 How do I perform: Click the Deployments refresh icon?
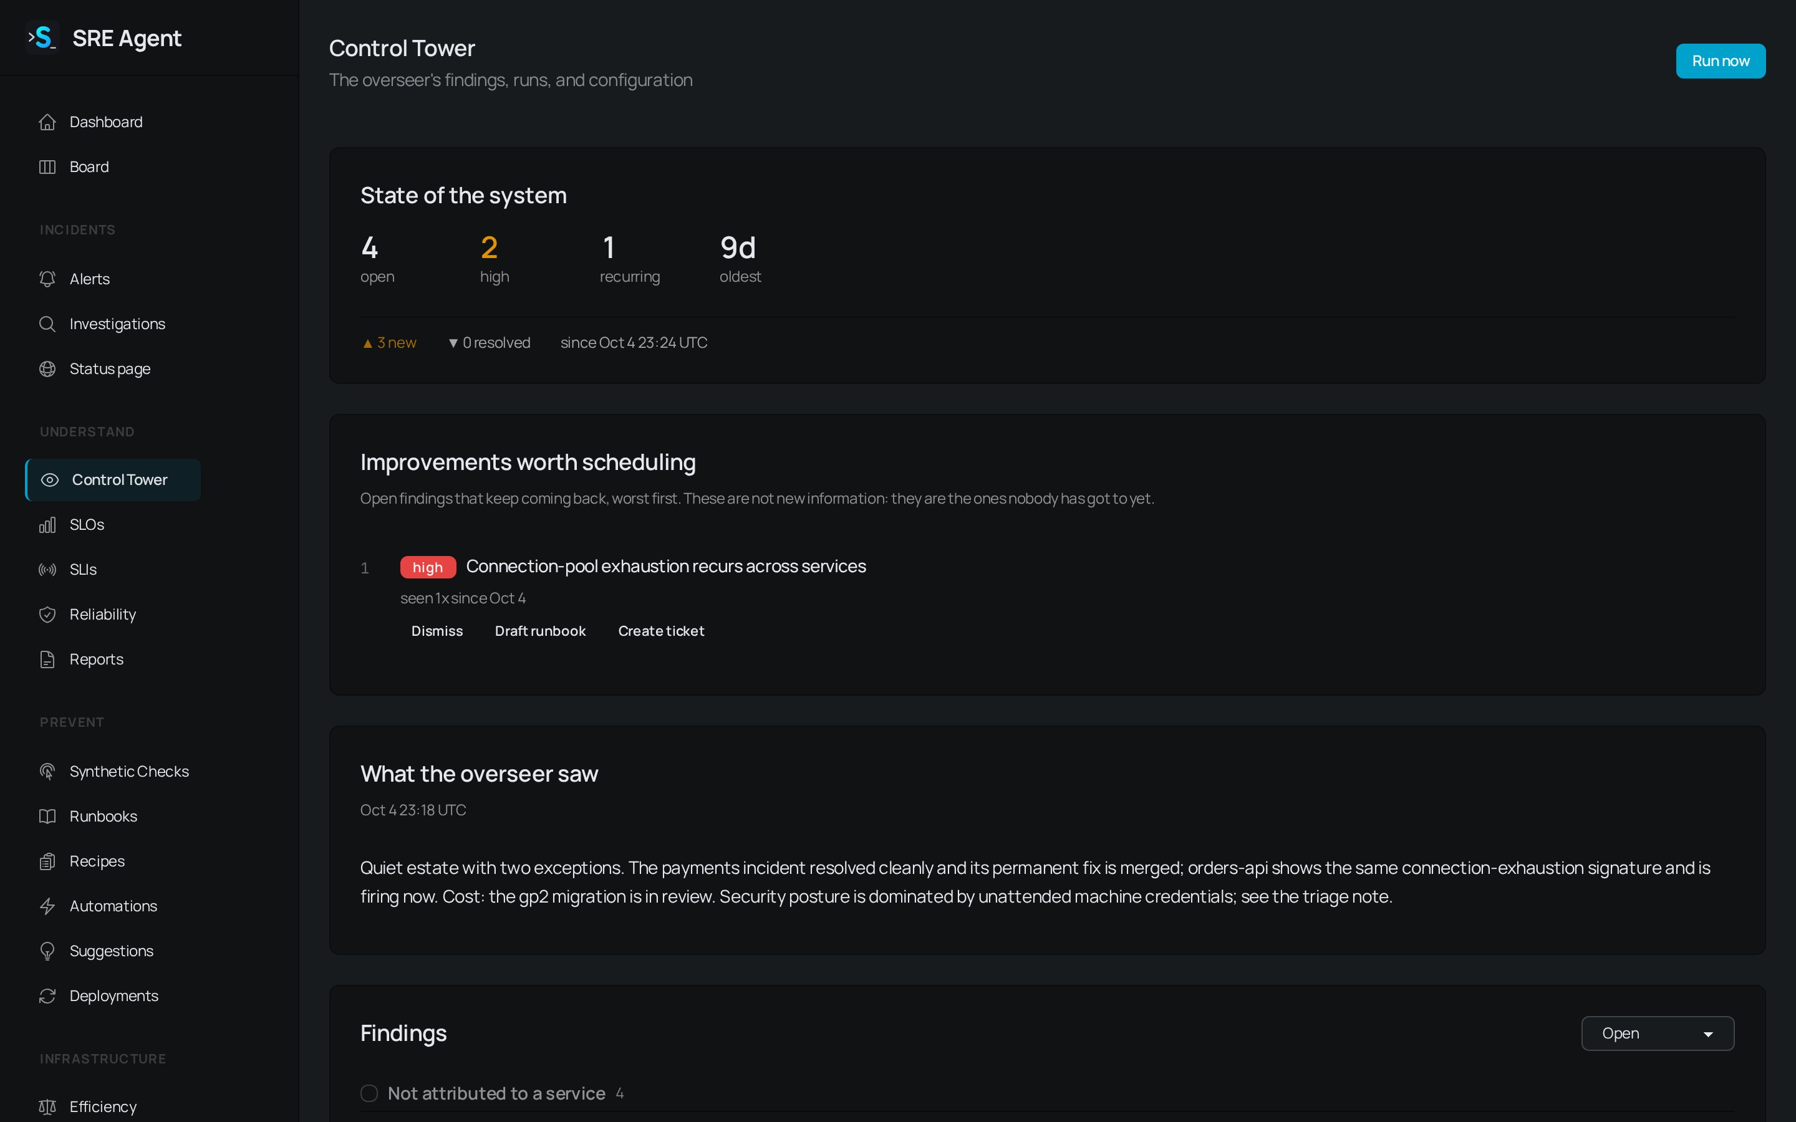pos(47,996)
